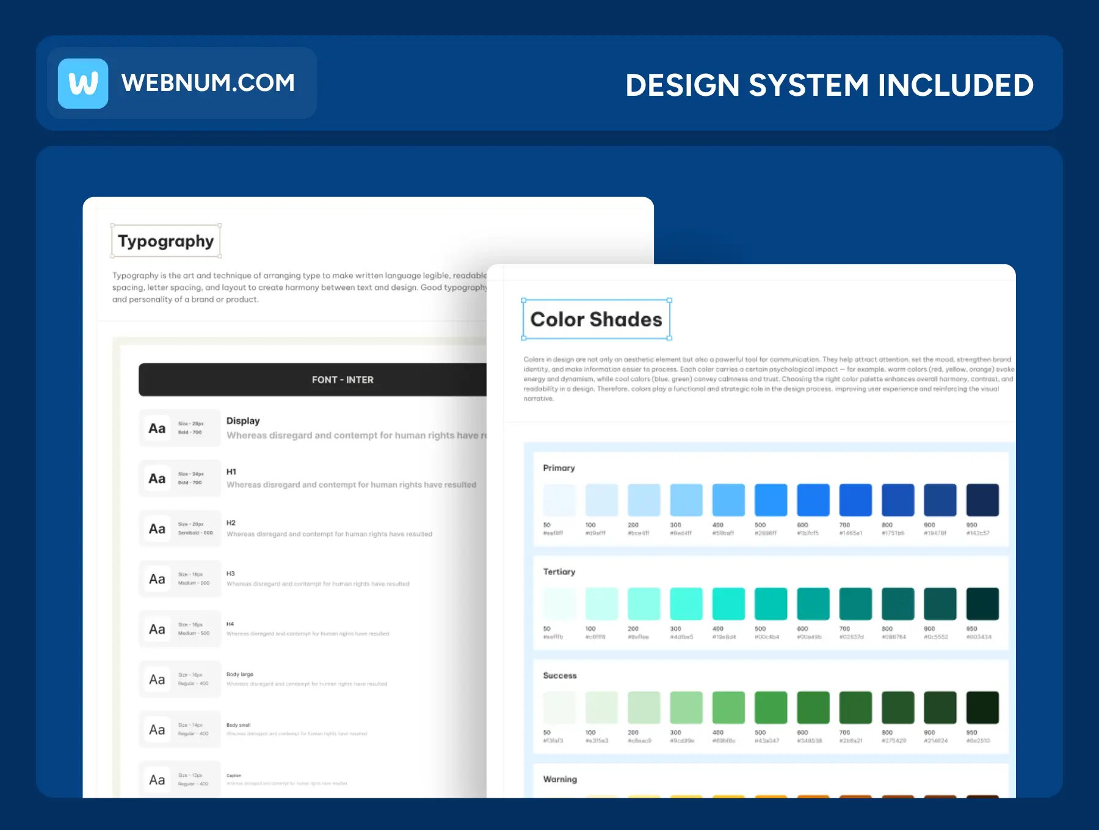Click the Aa icon for Body small
The width and height of the screenshot is (1099, 830).
(x=157, y=730)
